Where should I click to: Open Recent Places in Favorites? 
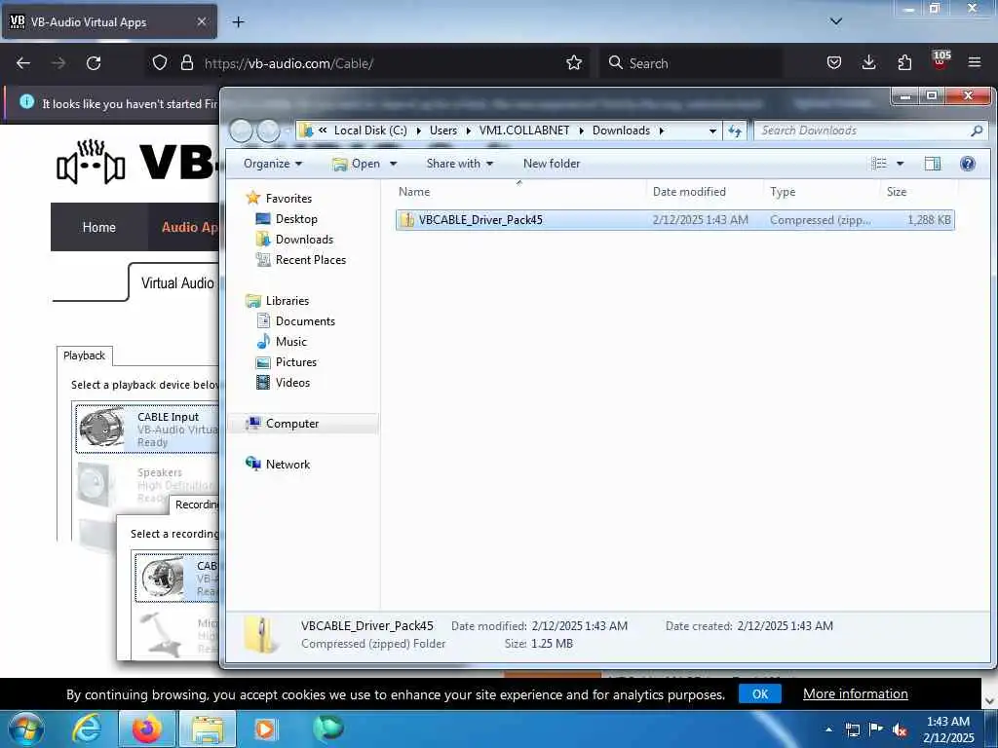click(310, 259)
